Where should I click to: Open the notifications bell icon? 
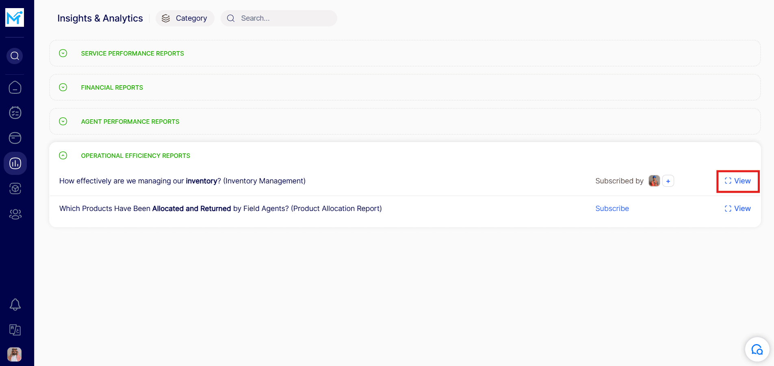pyautogui.click(x=15, y=304)
